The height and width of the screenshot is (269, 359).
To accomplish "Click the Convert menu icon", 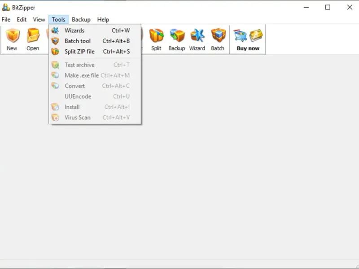I will tap(55, 86).
